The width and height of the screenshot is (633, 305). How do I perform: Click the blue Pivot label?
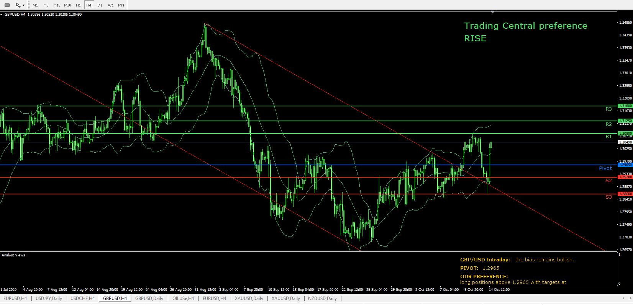605,168
